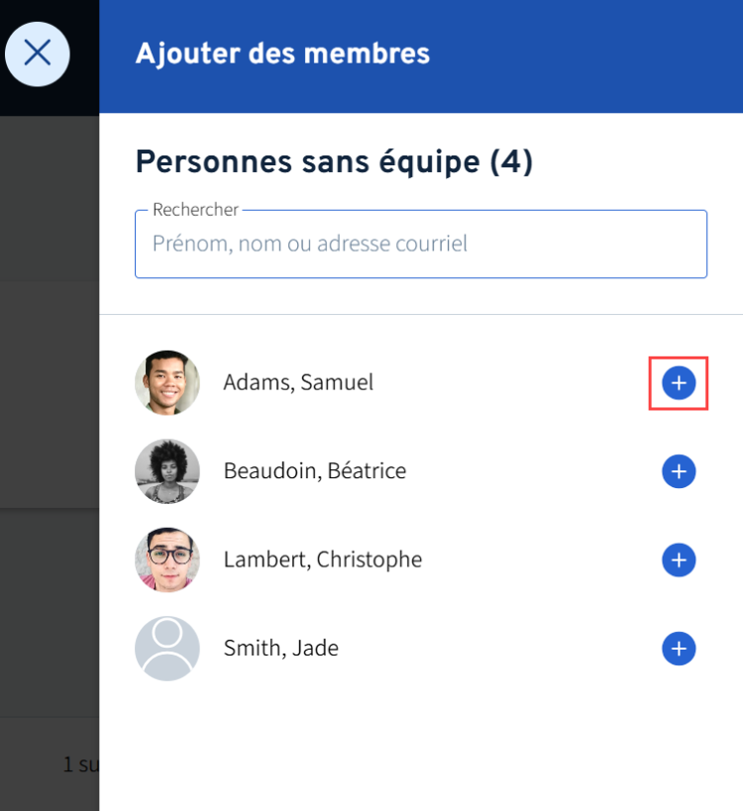
Task: Click Christophe Lambert's profile photo
Action: coord(167,559)
